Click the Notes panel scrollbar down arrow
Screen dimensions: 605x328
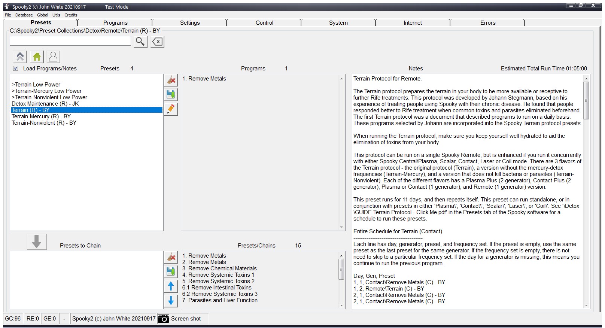tap(586, 306)
